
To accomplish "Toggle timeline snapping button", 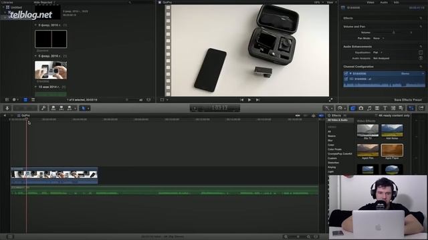I will click(321, 115).
